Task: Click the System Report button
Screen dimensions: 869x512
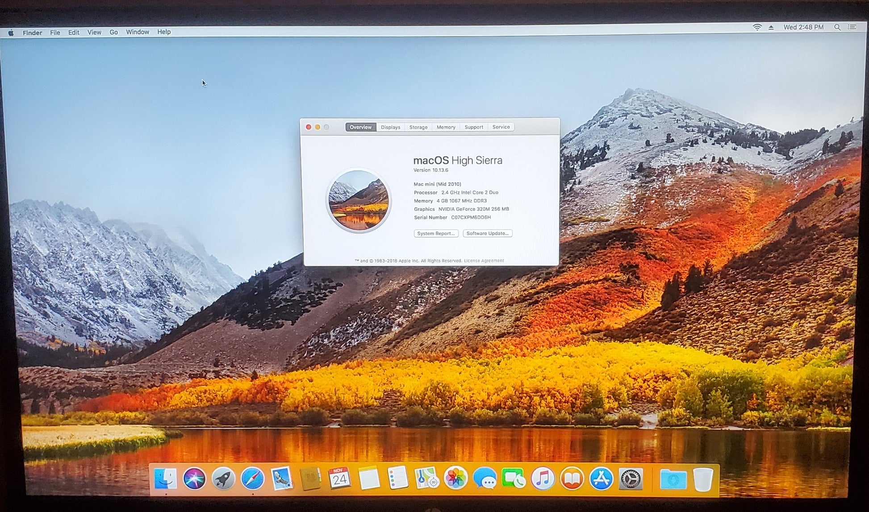Action: (x=436, y=233)
